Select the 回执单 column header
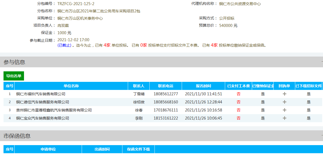Screen dimensions: 323x154 pos(284,86)
